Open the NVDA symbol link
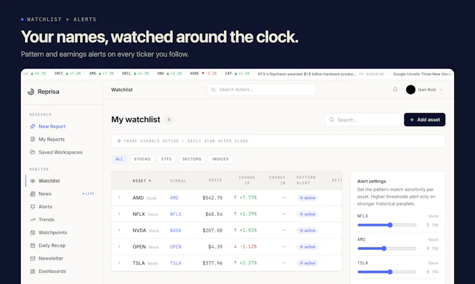The height and width of the screenshot is (284, 475). (x=175, y=231)
